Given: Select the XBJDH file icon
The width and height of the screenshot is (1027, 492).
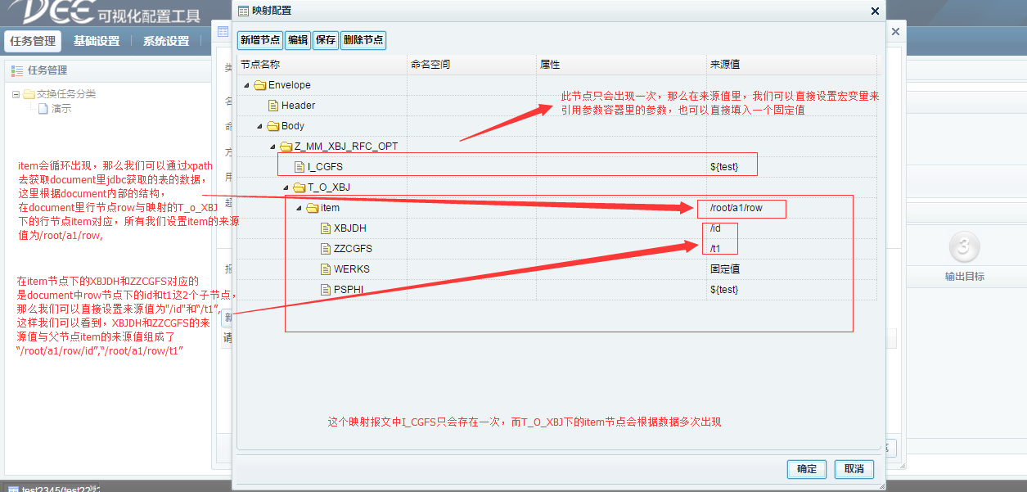Looking at the screenshot, I should [x=326, y=228].
